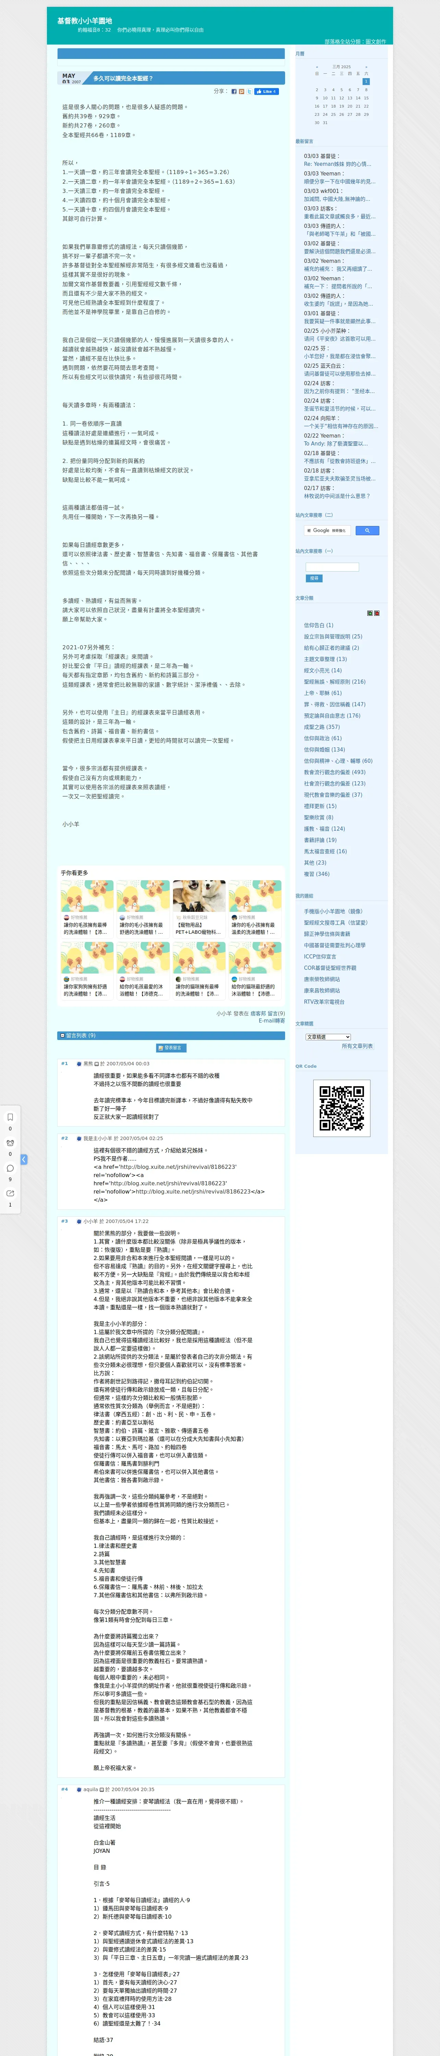Click the blog title 基督教小小羊園地

tap(85, 21)
